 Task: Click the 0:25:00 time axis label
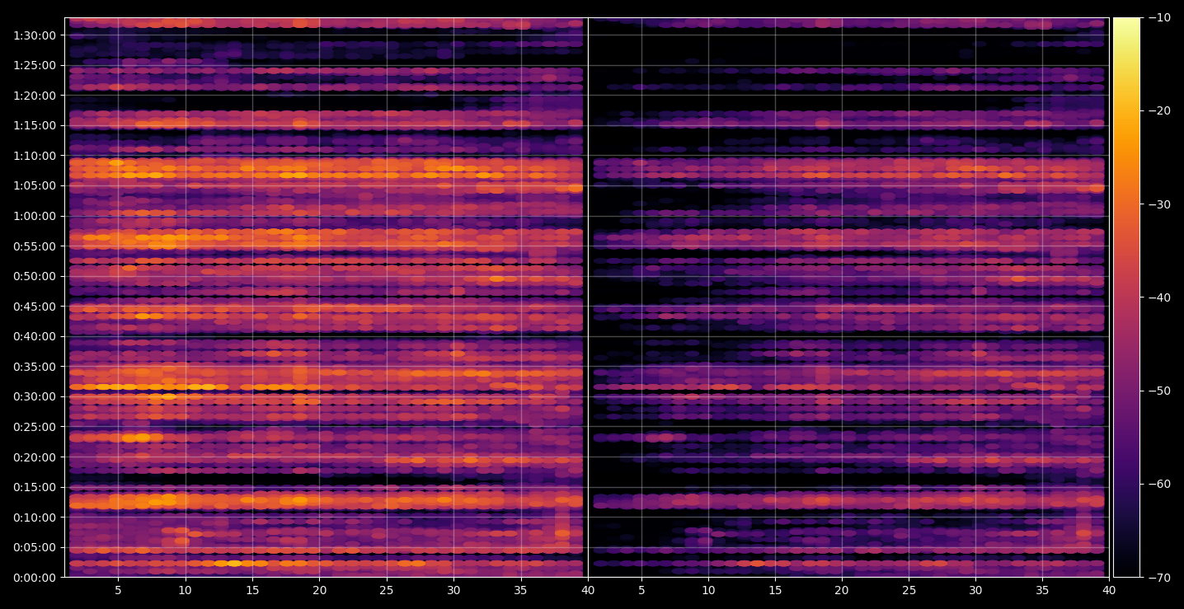click(34, 427)
